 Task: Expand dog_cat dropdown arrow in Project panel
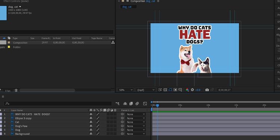pos(20,7)
